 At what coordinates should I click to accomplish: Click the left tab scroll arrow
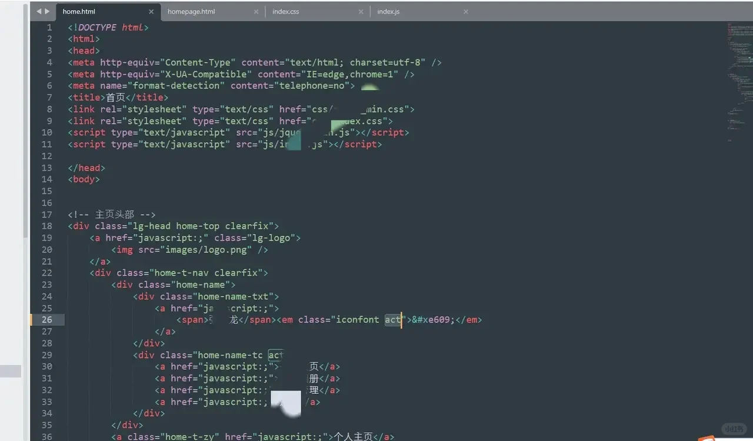[x=39, y=11]
